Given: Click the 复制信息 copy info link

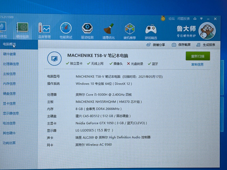Looking at the screenshot, I should pos(197,65).
